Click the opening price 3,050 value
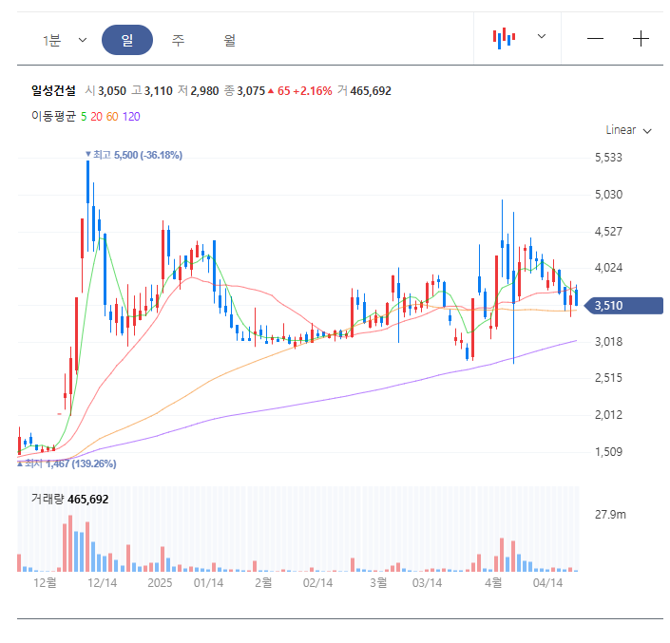 (x=112, y=91)
